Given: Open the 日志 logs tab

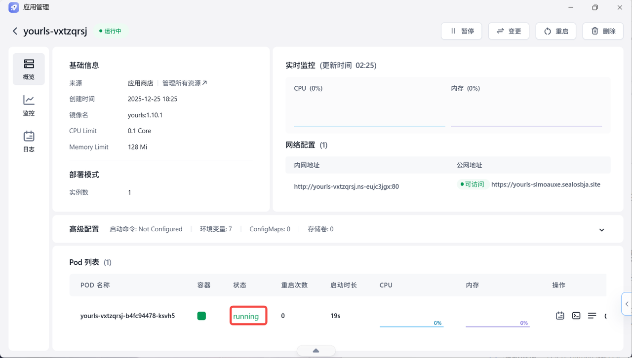Looking at the screenshot, I should click(x=29, y=141).
